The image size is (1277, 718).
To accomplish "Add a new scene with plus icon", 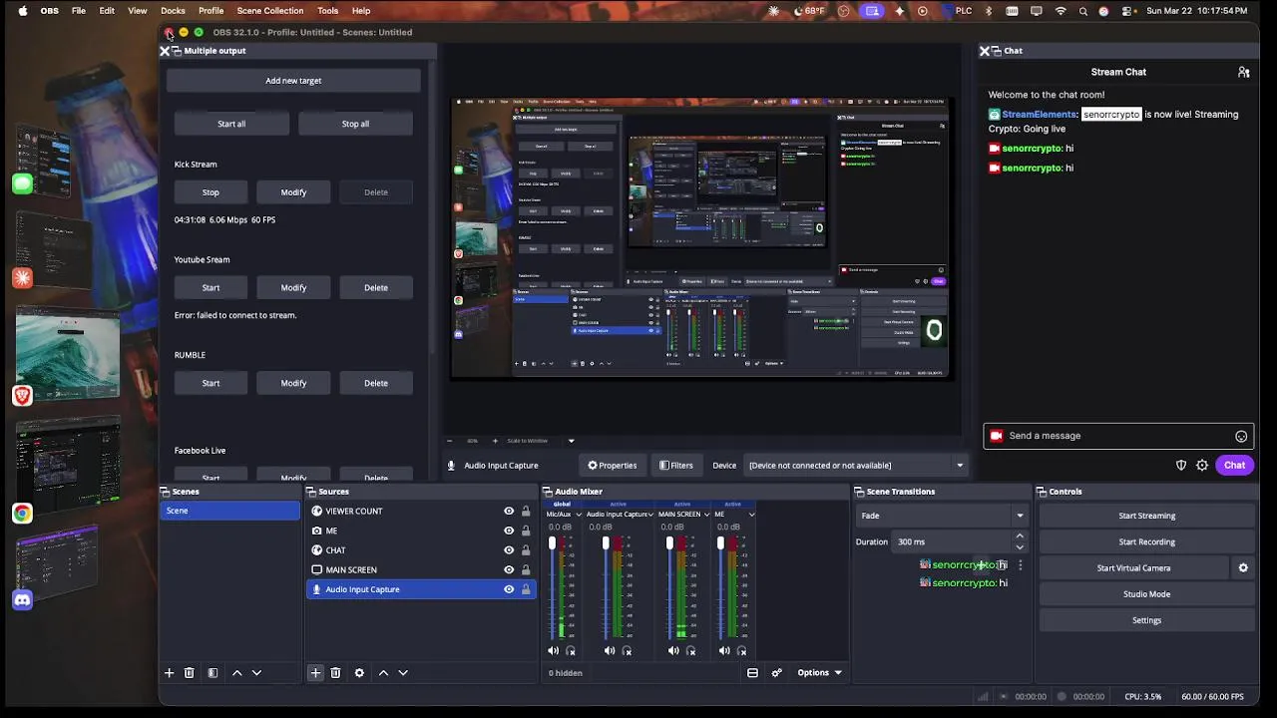I will click(x=169, y=673).
